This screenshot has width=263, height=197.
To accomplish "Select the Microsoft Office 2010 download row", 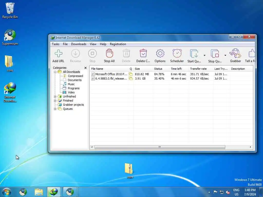I will pos(171,74).
